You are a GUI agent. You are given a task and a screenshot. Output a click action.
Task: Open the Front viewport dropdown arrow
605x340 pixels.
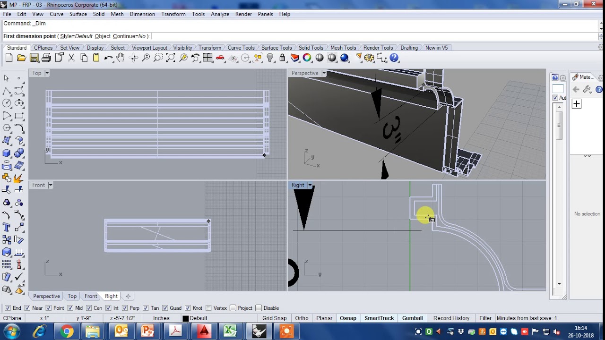(50, 185)
